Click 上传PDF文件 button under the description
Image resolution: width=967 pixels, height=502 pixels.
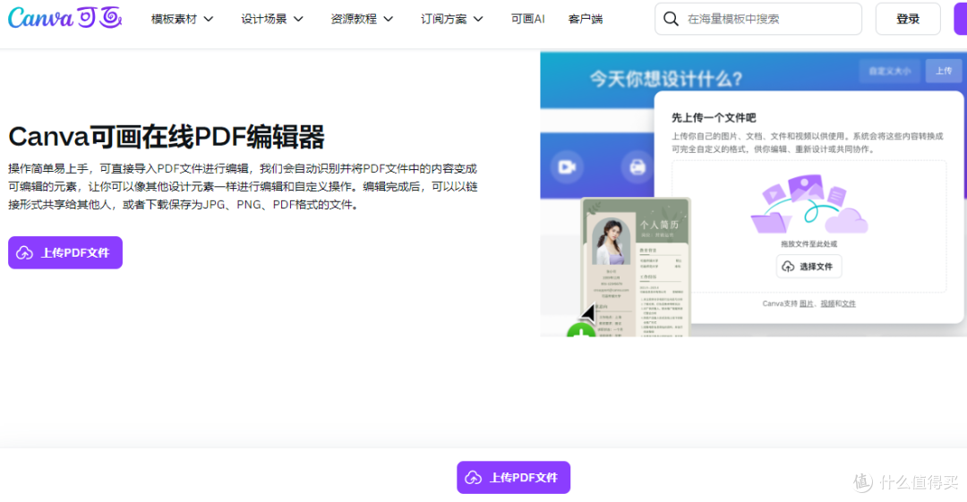[x=65, y=253]
